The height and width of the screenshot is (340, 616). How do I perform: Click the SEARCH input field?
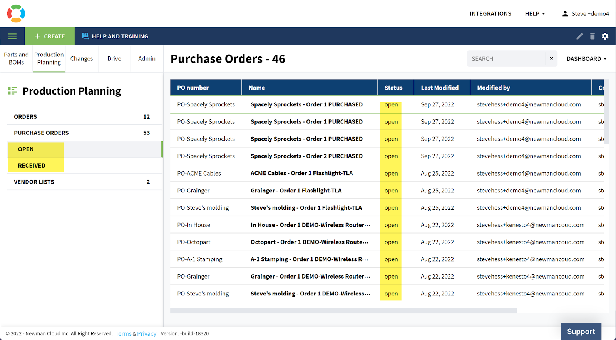click(506, 59)
